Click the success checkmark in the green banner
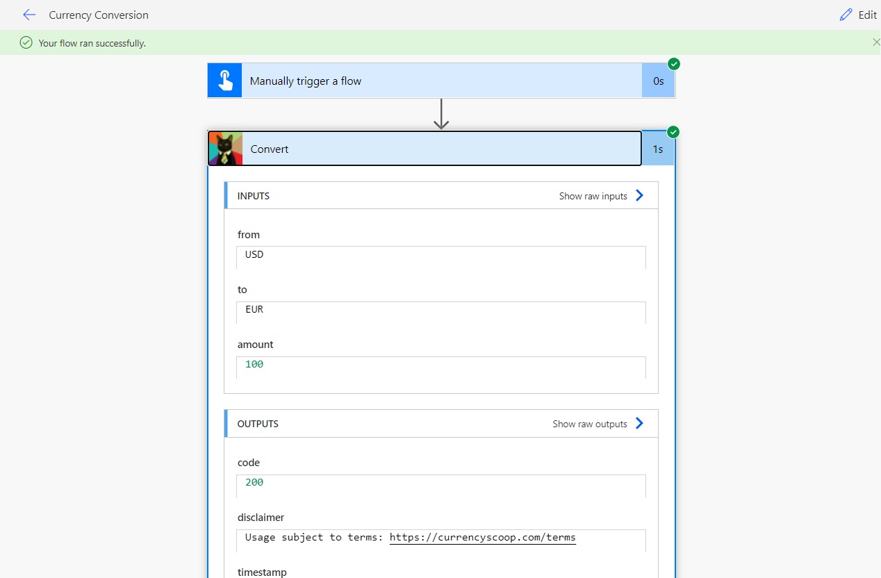The image size is (881, 578). 26,42
